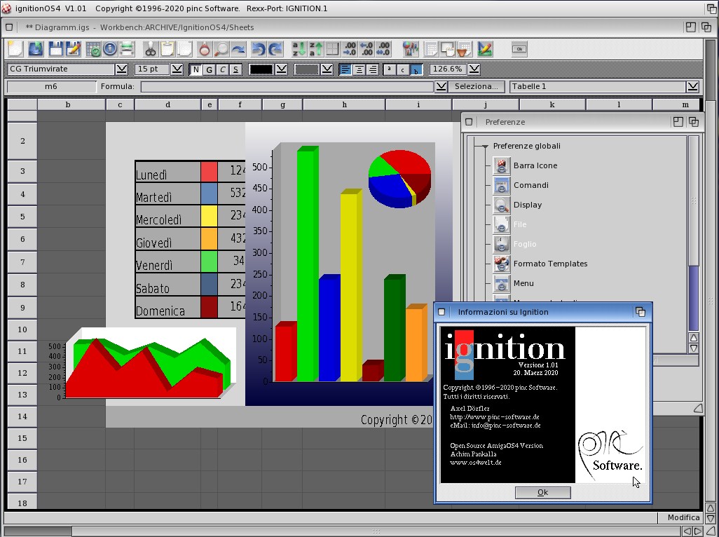Viewport: 719px width, 537px height.
Task: Click the magnifying glass search icon
Action: (x=221, y=49)
